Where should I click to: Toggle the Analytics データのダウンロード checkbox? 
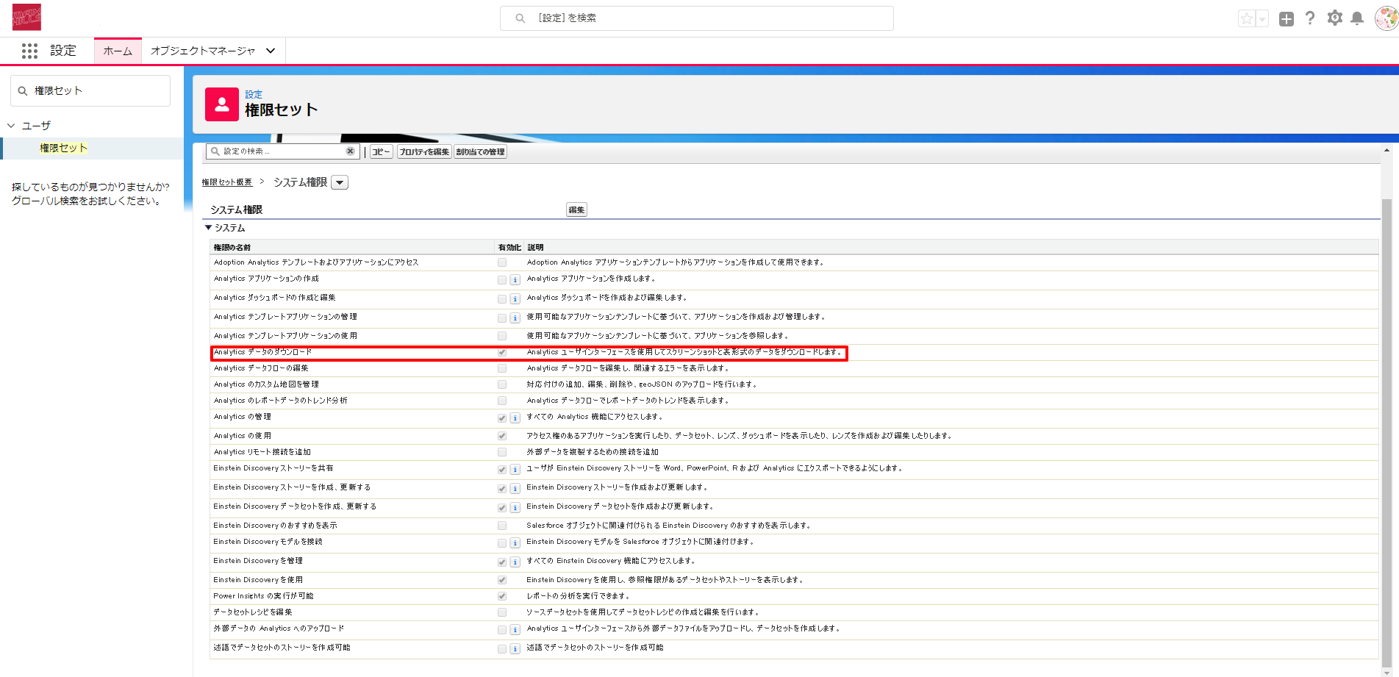(502, 353)
